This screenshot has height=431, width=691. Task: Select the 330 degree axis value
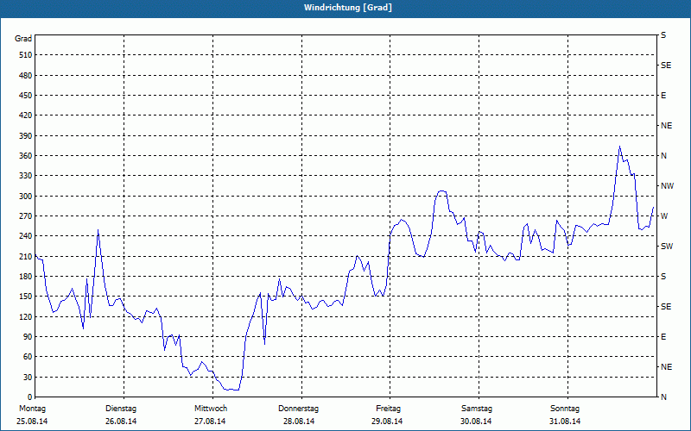coord(26,176)
